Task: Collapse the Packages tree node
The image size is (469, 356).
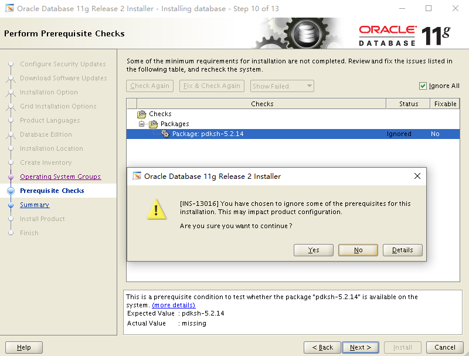Action: (x=141, y=124)
